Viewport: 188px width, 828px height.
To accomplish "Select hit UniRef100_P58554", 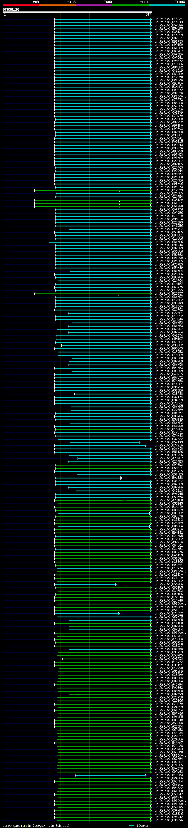I will [169, 497].
